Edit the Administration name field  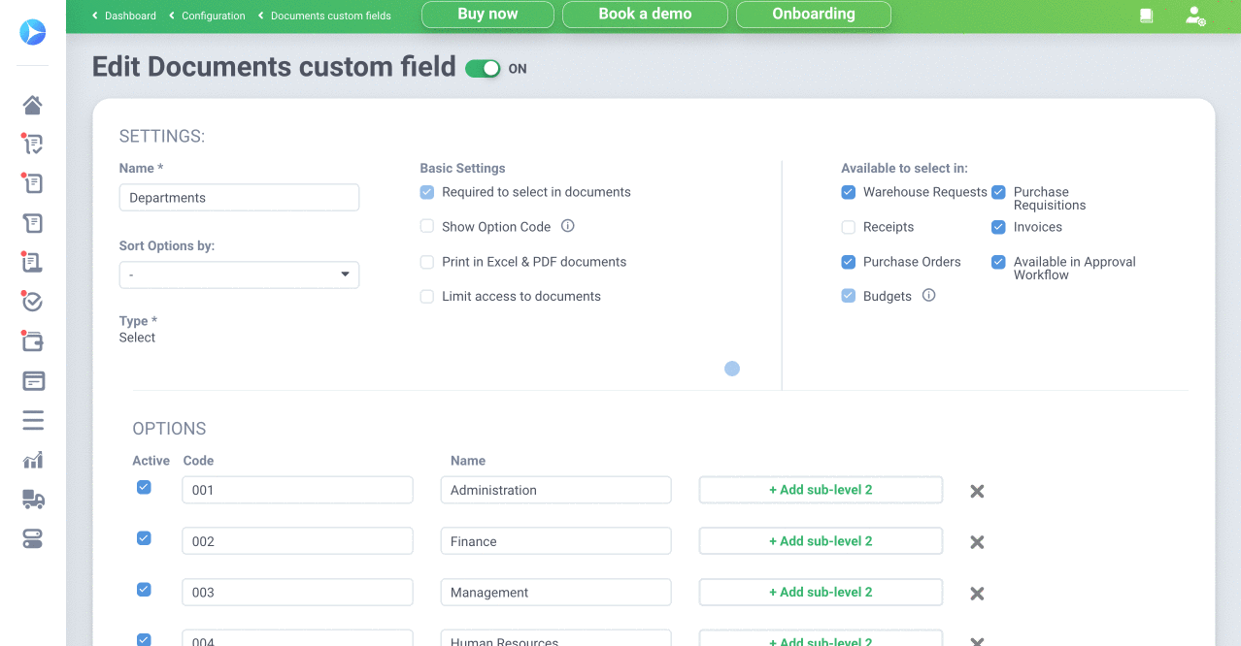click(x=555, y=490)
